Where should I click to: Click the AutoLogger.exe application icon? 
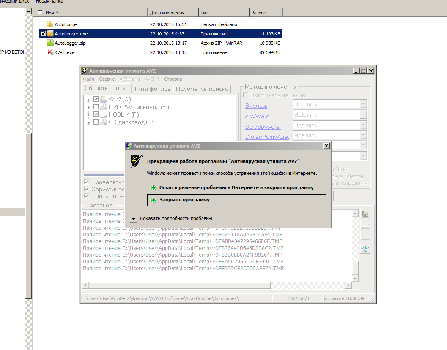pos(50,34)
